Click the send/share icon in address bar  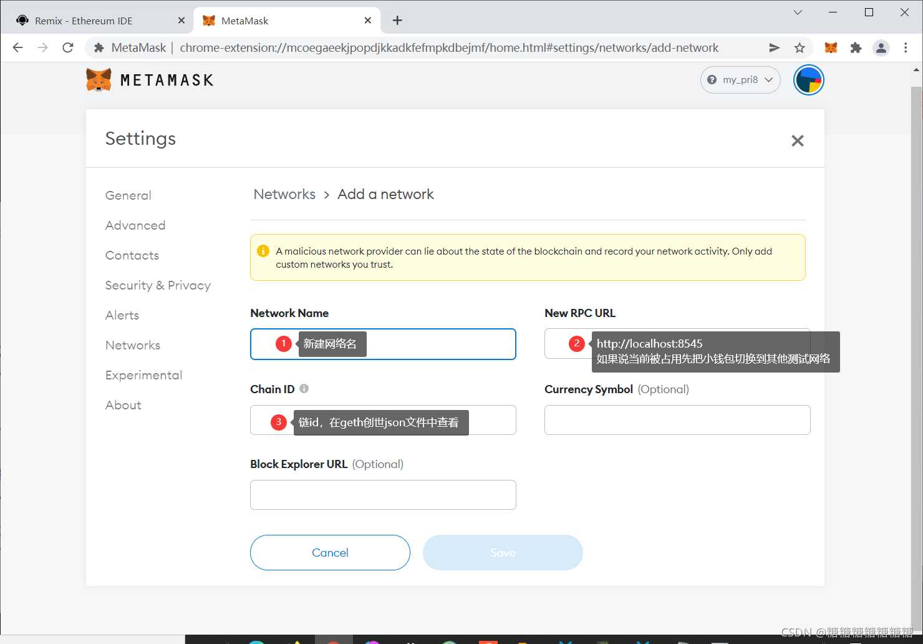[x=774, y=47]
